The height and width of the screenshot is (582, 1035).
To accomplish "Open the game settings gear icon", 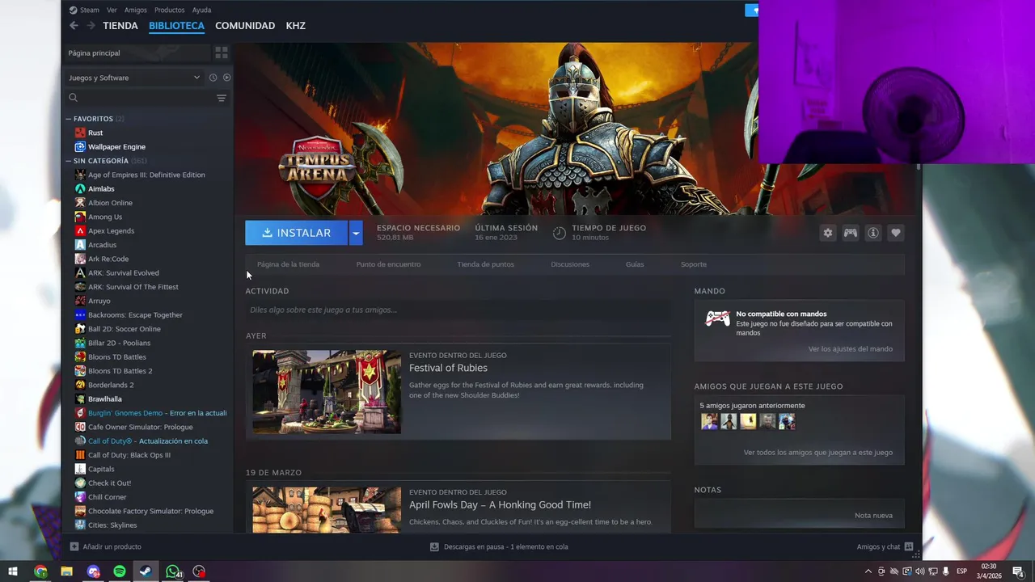I will click(827, 233).
